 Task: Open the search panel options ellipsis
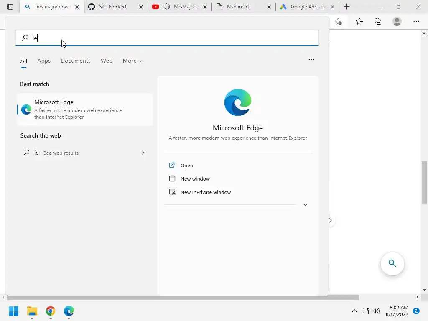tap(311, 60)
